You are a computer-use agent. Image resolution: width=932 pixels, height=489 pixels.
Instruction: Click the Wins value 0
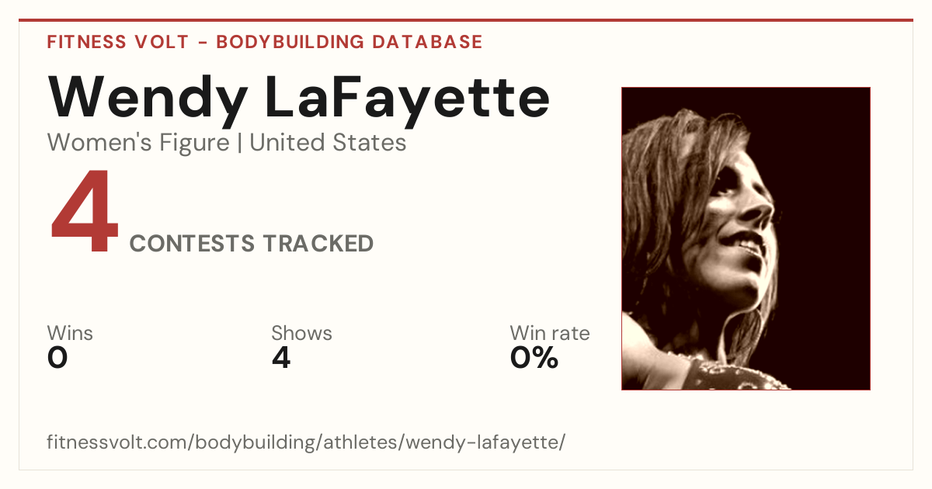click(57, 358)
